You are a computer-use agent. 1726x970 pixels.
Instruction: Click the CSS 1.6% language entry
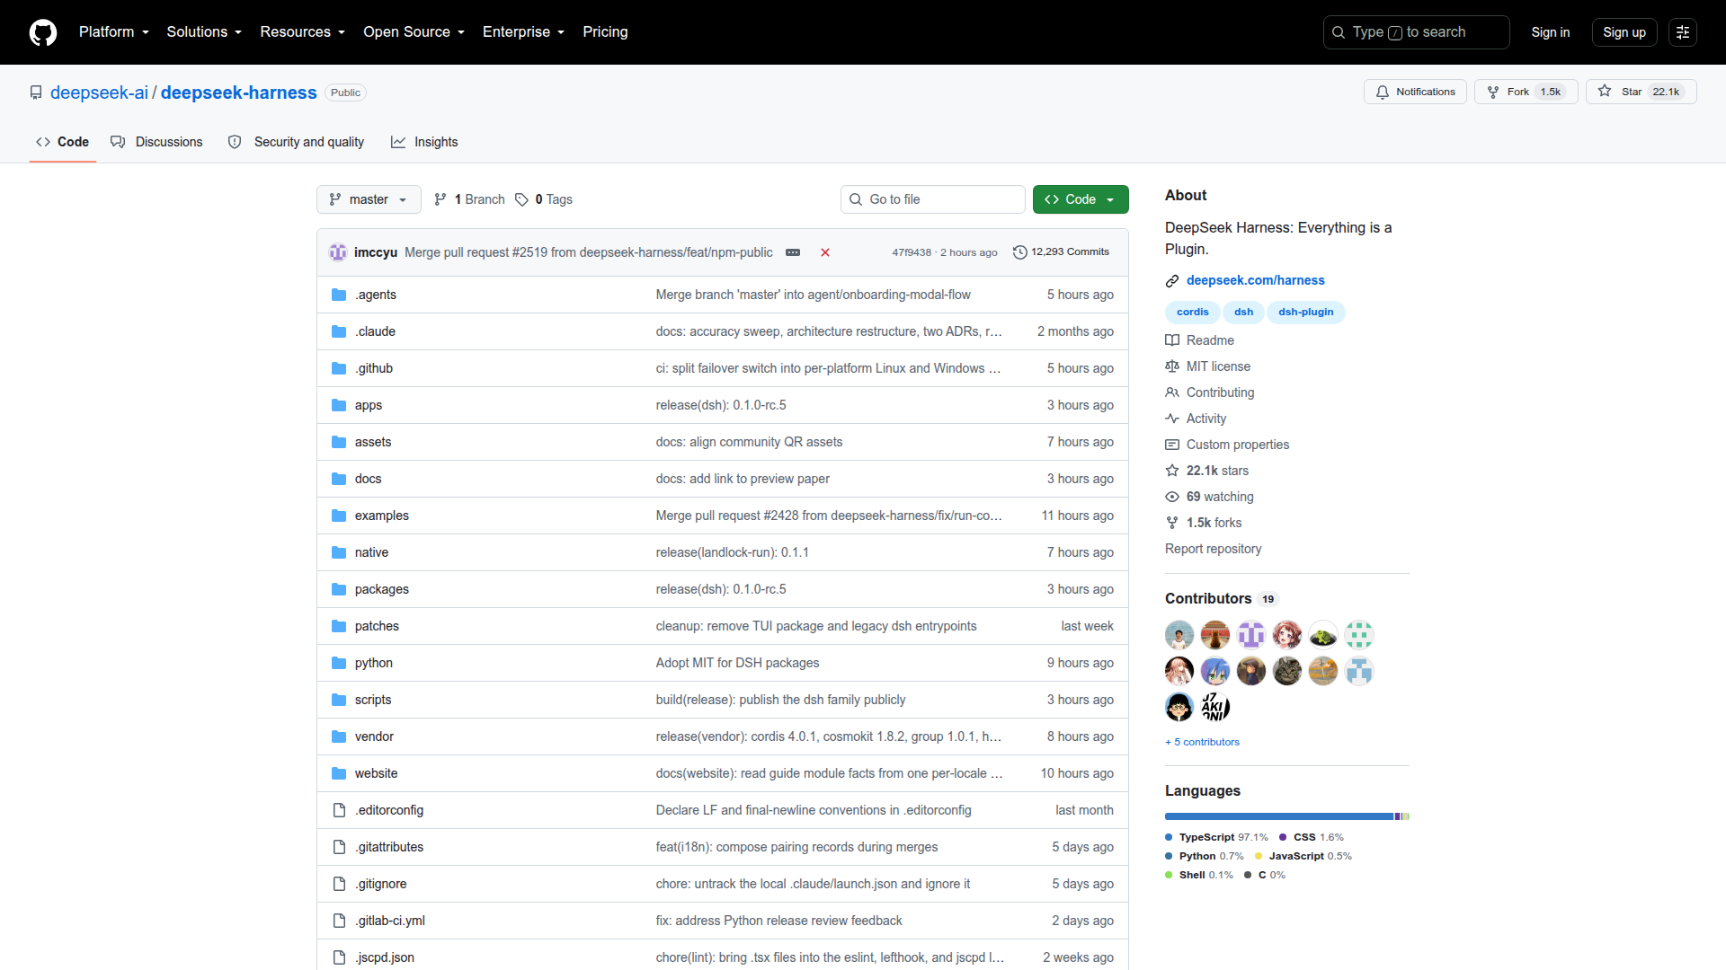[x=1312, y=837]
